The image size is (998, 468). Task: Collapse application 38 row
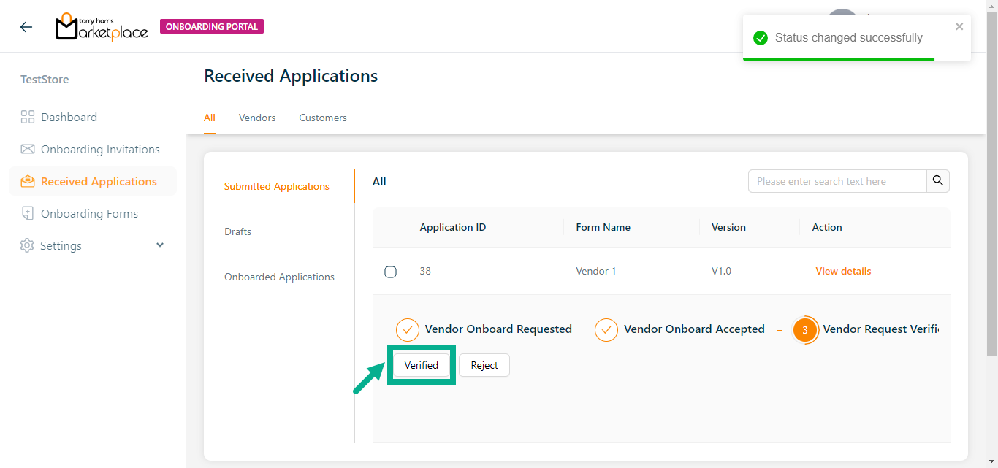391,272
